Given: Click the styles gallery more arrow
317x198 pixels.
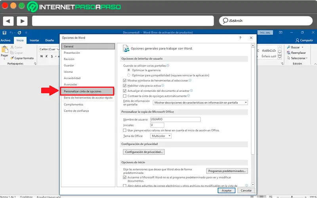Looking at the screenshot, I should click(280, 57).
